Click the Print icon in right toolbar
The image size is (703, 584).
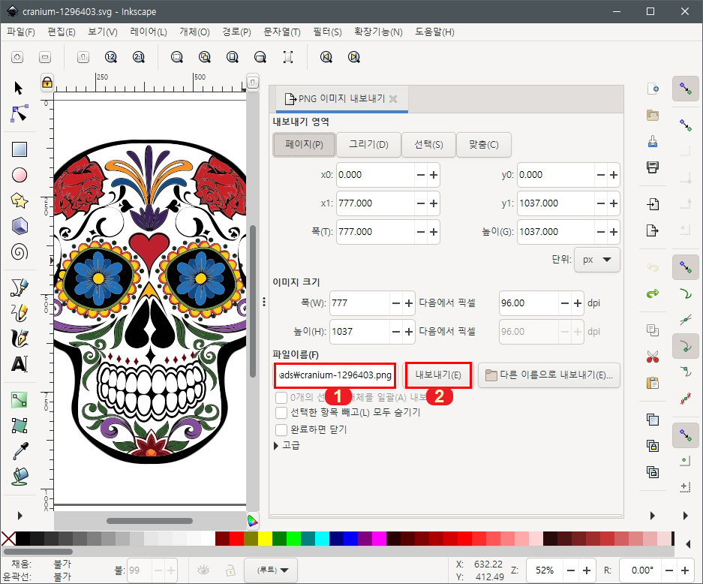pos(653,167)
